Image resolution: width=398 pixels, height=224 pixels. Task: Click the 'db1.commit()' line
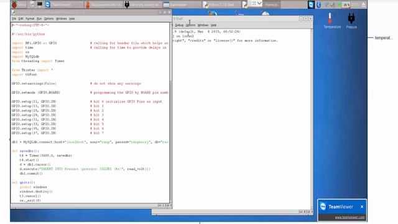pyautogui.click(x=31, y=174)
